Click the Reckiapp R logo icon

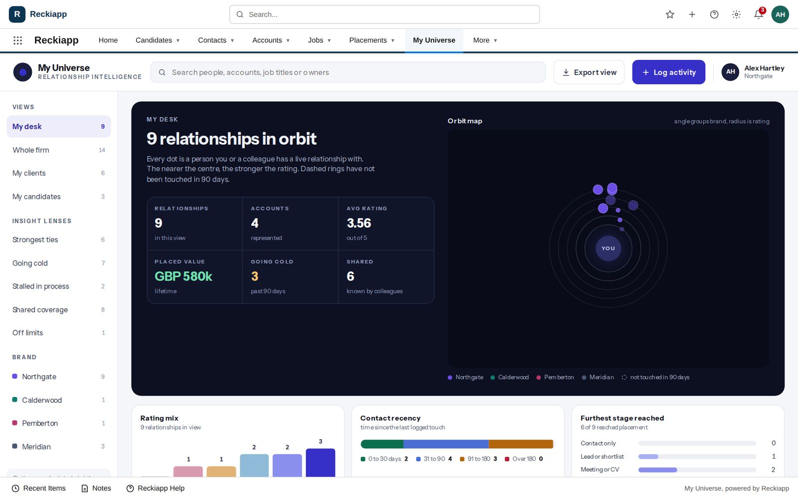(x=17, y=14)
